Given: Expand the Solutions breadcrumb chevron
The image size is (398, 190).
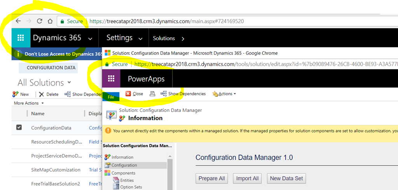Looking at the screenshot, I should pyautogui.click(x=183, y=39).
